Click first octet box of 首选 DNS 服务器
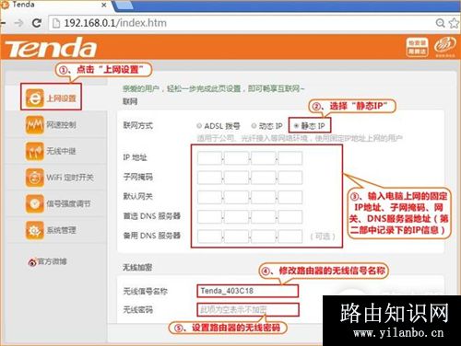 pyautogui.click(x=209, y=217)
